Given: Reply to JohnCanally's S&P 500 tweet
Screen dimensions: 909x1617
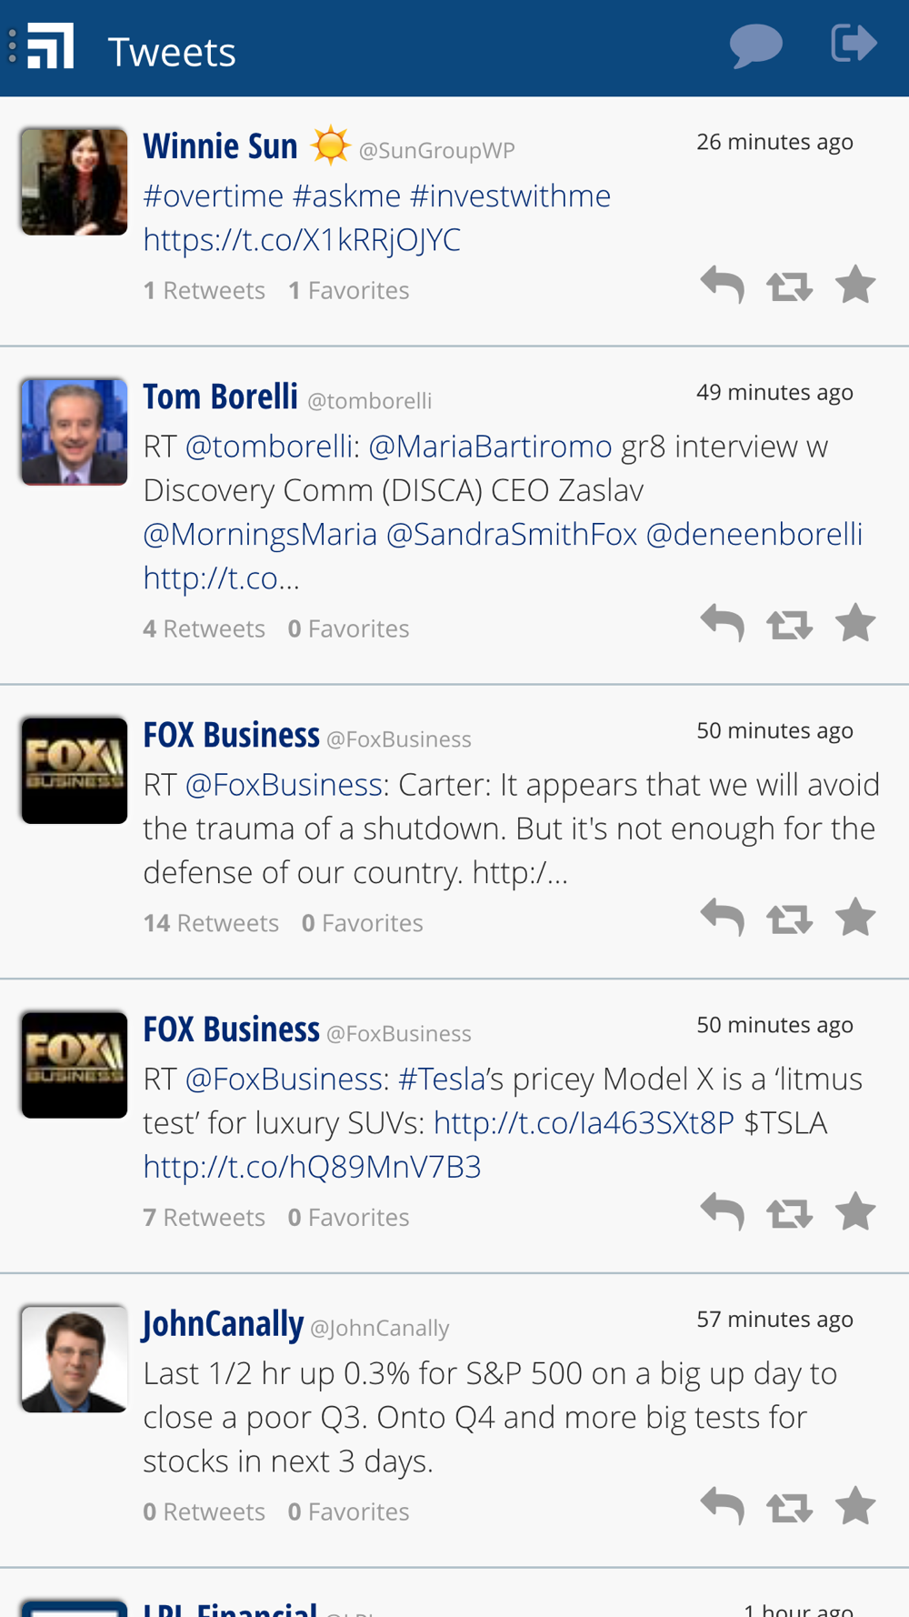Looking at the screenshot, I should coord(723,1507).
